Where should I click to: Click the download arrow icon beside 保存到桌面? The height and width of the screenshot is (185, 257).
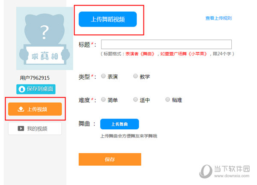(21, 89)
